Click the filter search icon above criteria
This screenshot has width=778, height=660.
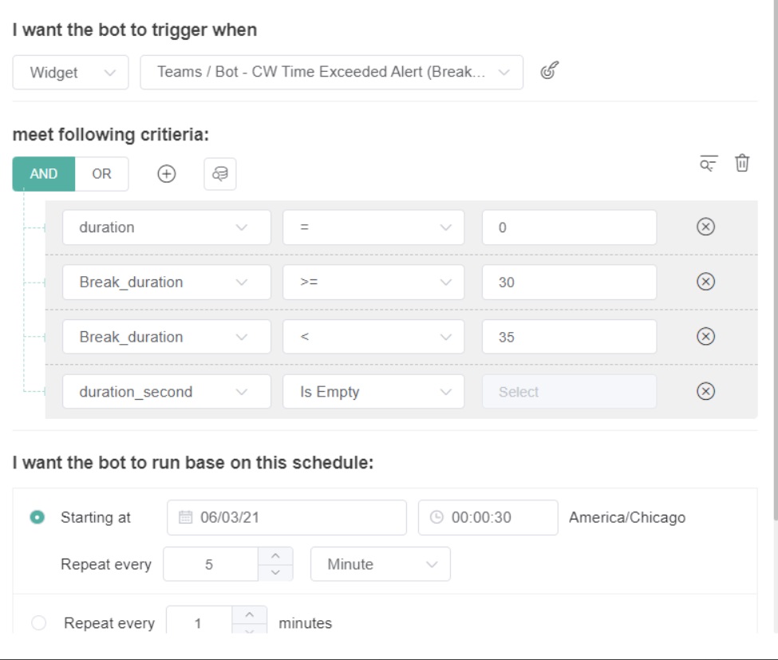(x=708, y=164)
